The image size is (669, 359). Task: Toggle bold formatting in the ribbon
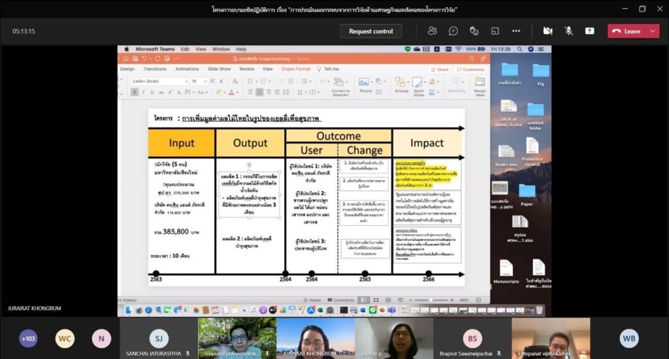point(134,92)
